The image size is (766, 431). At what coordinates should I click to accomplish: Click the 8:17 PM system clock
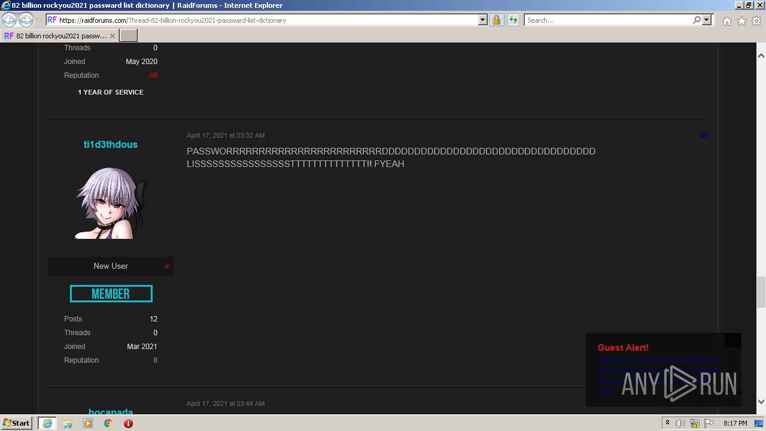tap(735, 423)
